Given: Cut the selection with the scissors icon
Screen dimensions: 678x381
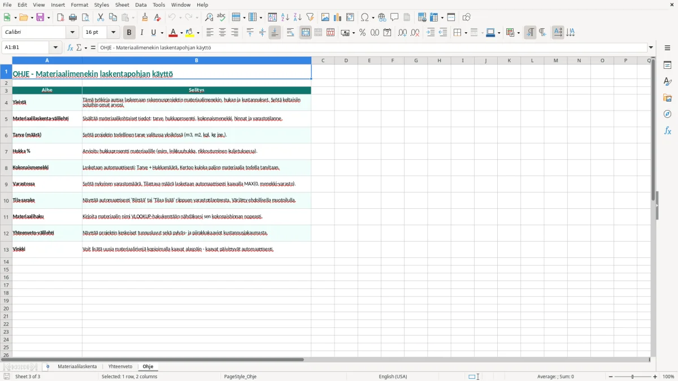Looking at the screenshot, I should [101, 17].
